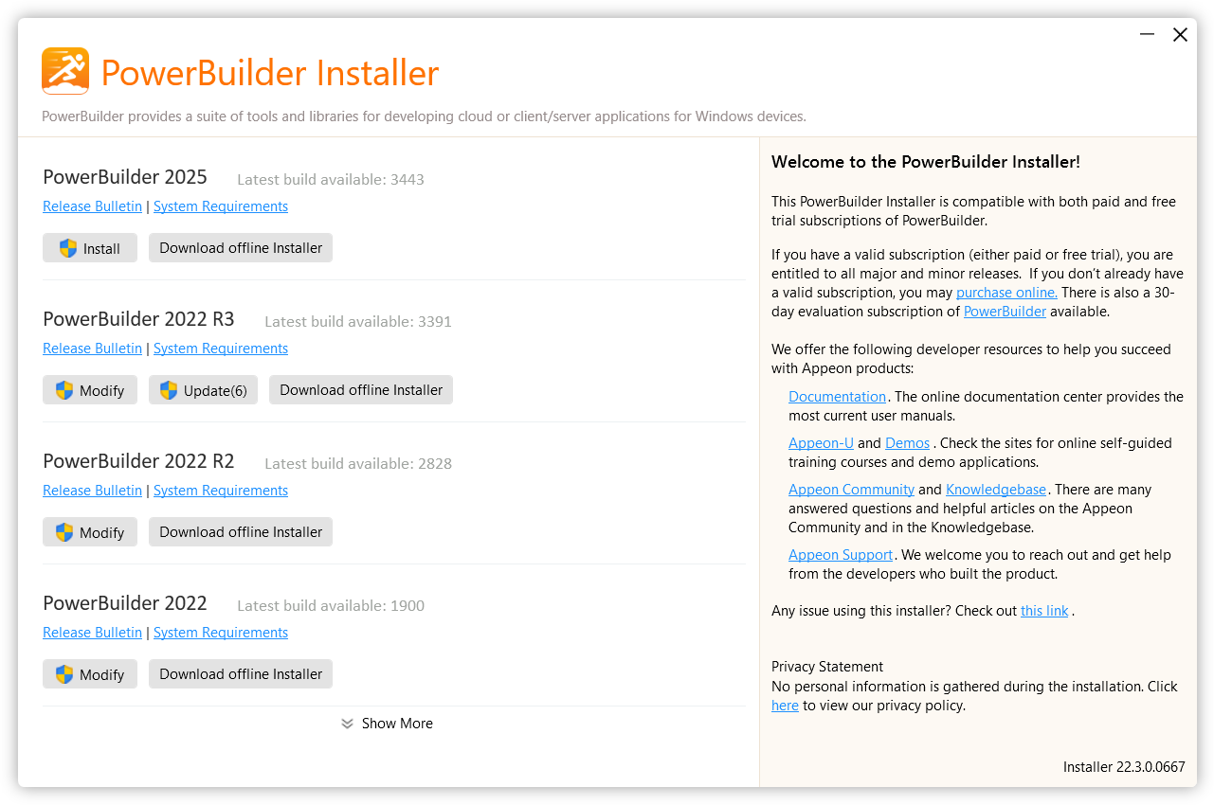Open Release Bulletin for PowerBuilder 2022 R2
This screenshot has width=1214, height=805.
[x=92, y=491]
